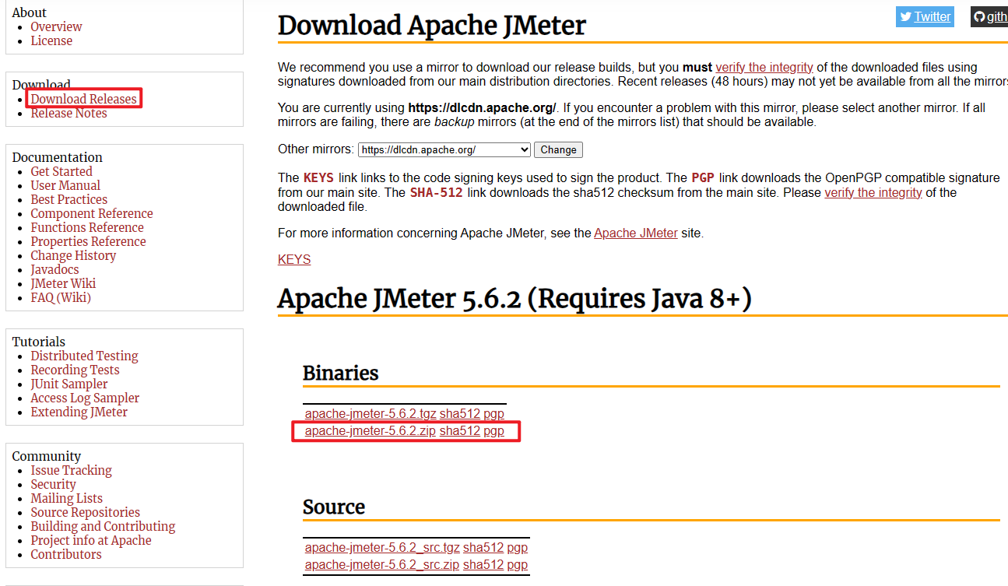Viewport: 1008px width, 586px height.
Task: Click pgp link for src.zip
Action: pyautogui.click(x=518, y=564)
